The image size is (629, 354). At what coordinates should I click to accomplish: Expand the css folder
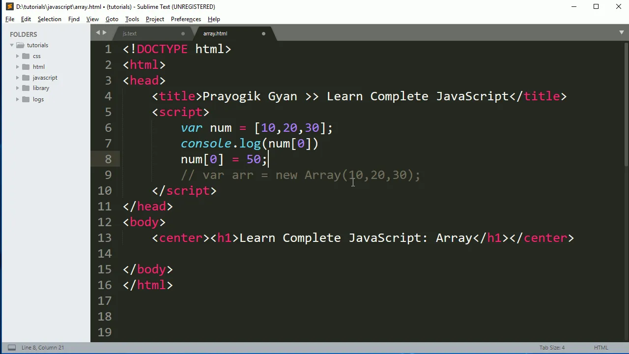pyautogui.click(x=17, y=56)
